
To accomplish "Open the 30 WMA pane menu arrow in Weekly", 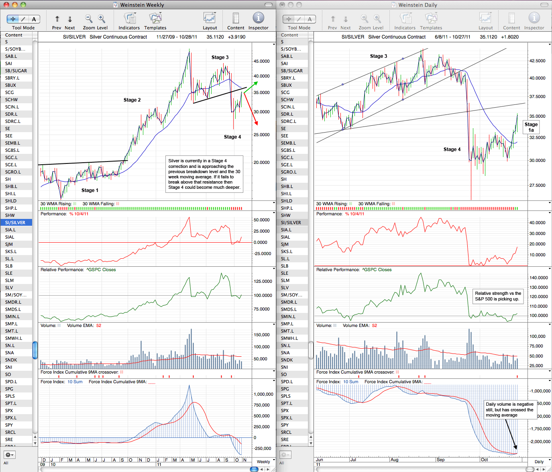I will click(x=274, y=202).
